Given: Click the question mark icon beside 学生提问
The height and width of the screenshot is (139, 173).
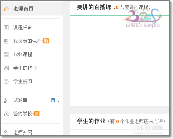Looking at the screenshot, I should [x=6, y=81].
